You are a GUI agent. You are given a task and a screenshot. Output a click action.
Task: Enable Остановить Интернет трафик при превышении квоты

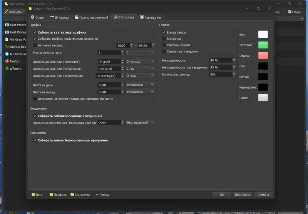coord(35,99)
